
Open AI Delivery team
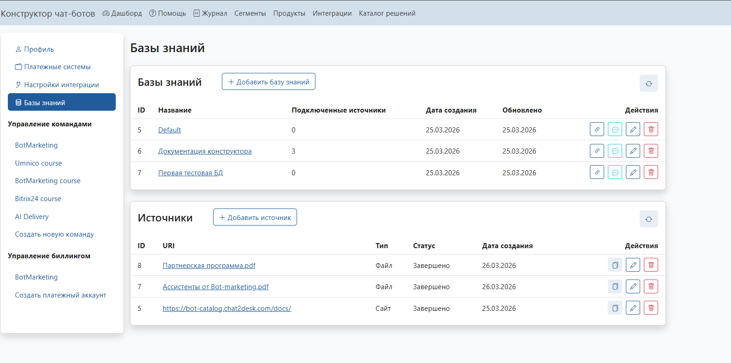32,217
